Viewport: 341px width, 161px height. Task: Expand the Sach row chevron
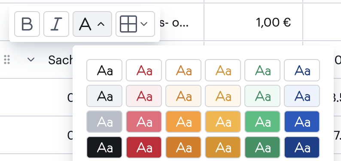(31, 60)
